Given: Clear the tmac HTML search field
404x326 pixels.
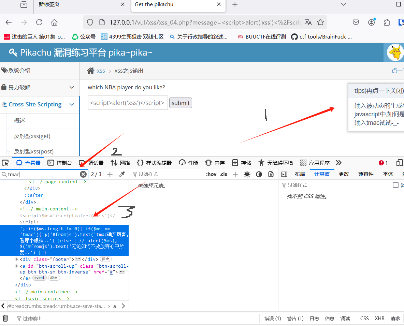Looking at the screenshot, I should (83, 174).
